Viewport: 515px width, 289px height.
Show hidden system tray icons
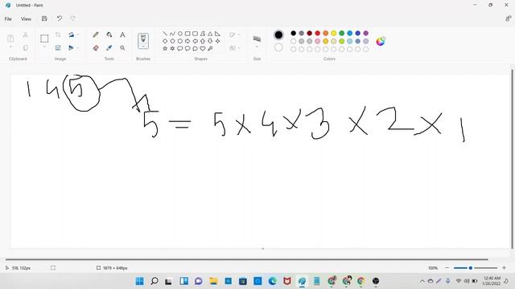[x=422, y=281]
